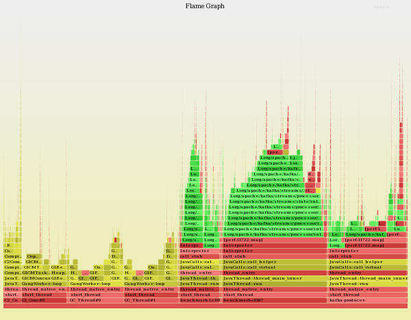Zoom into JavaCalls::call_virtual above benchmark-c03d7

[274, 267]
